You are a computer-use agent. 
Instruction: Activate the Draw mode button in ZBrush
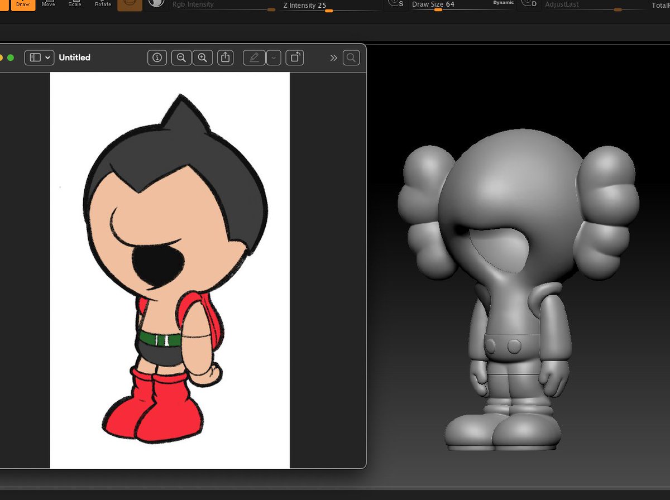(23, 5)
